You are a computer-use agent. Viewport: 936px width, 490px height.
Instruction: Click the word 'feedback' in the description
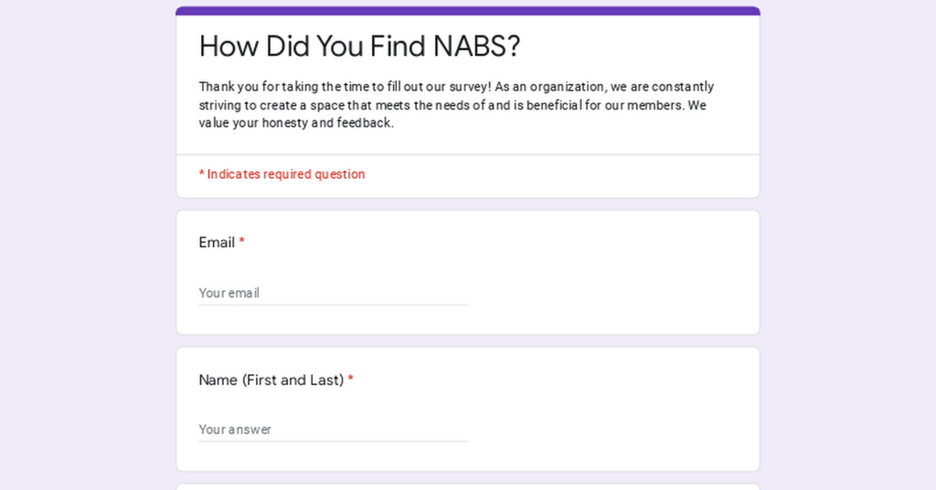click(364, 123)
